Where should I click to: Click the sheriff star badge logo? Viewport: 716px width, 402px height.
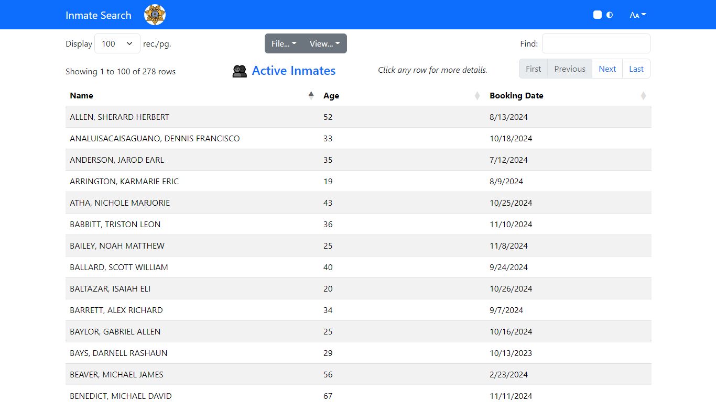pos(155,15)
